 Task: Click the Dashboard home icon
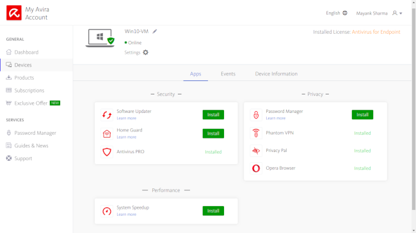tap(9, 52)
